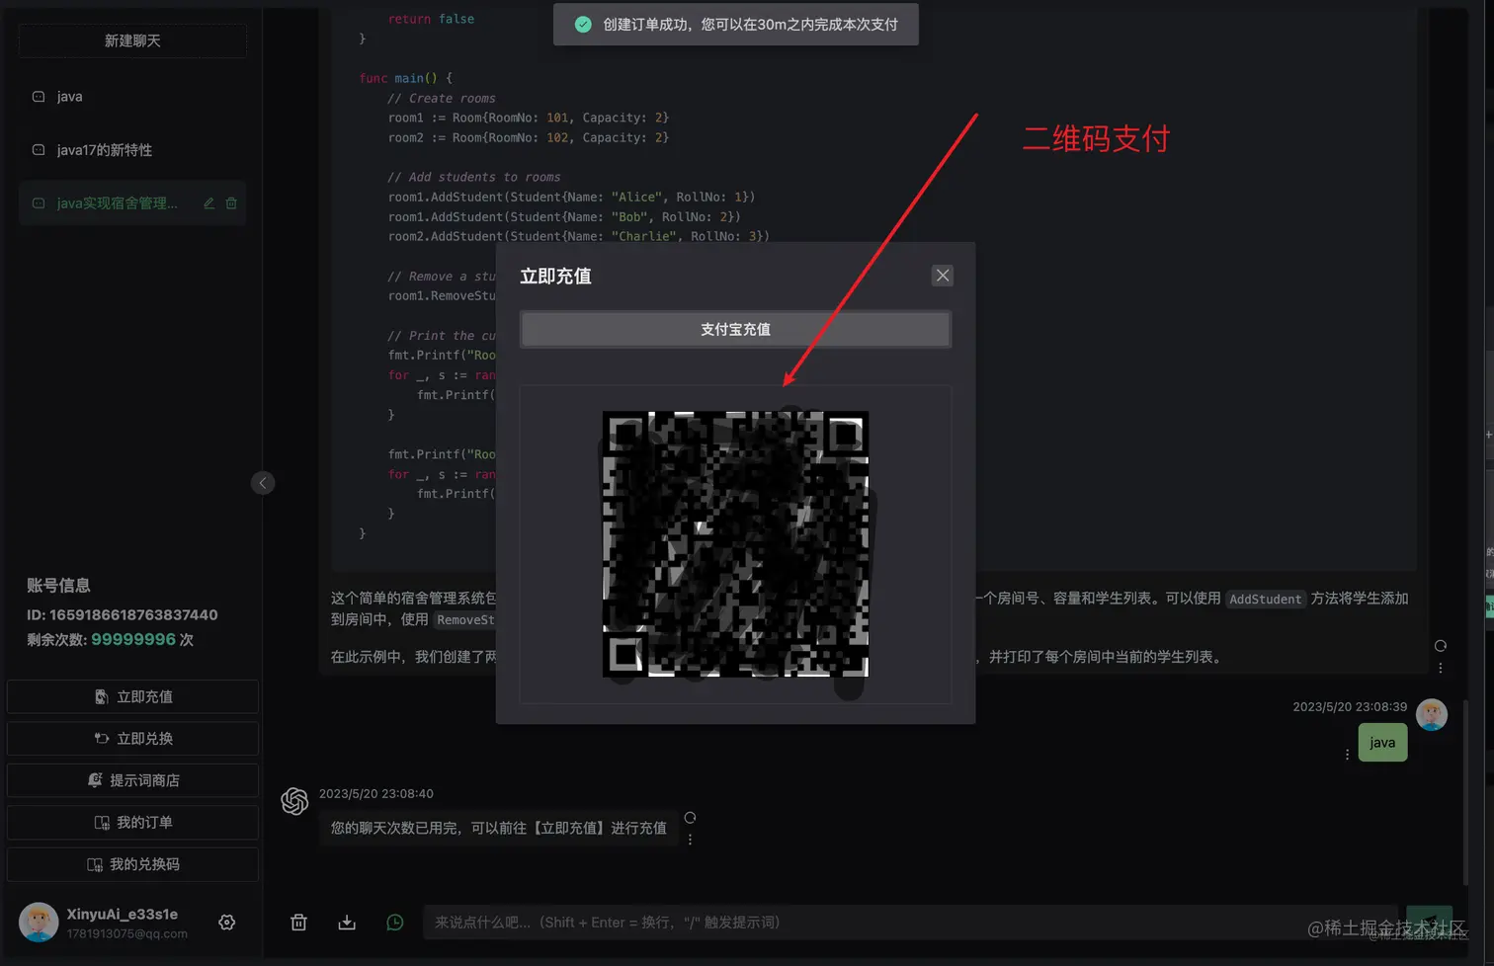
Task: Click the assistant logo avatar
Action: point(294,801)
